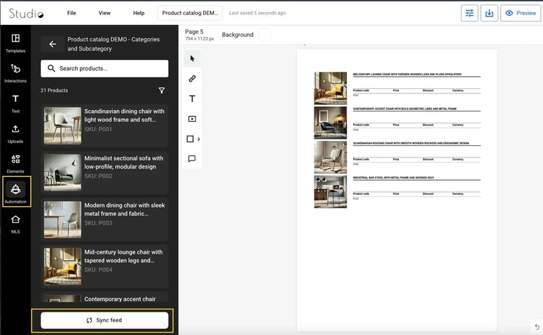
Task: Click the '21 Products' count label
Action: click(x=54, y=90)
